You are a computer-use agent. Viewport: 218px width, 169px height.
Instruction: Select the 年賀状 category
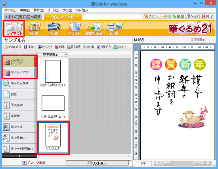coord(19,116)
